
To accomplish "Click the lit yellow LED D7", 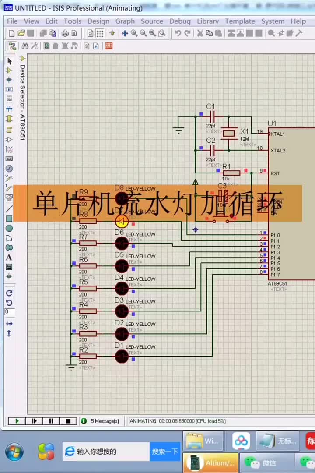I will 122,222.
